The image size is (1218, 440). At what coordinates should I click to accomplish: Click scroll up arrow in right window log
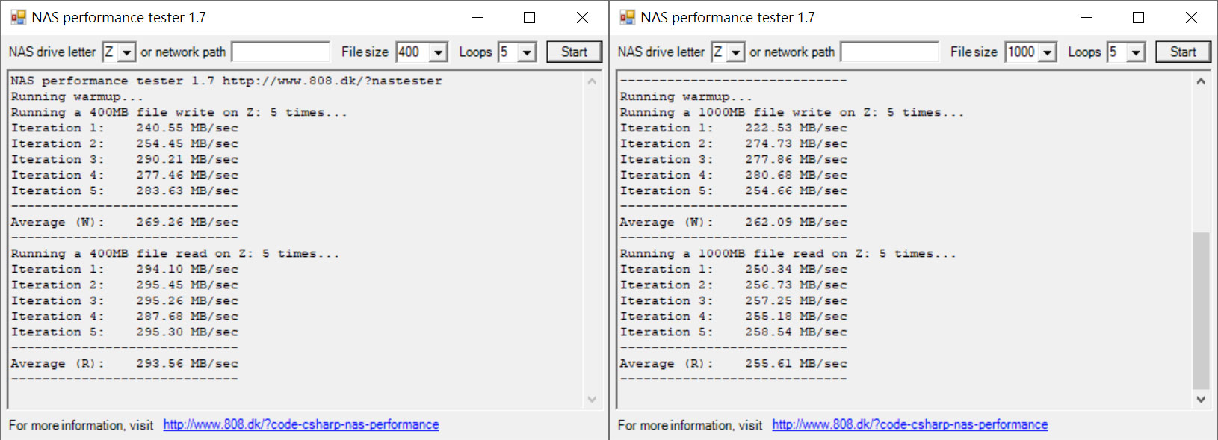point(1201,81)
